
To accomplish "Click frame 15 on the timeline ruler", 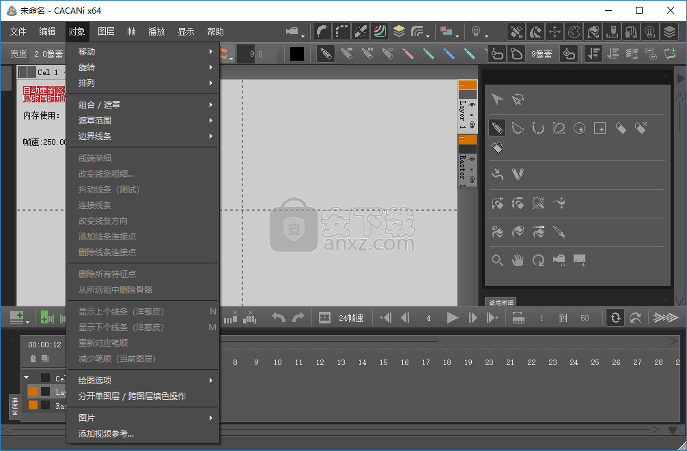I will (x=383, y=362).
